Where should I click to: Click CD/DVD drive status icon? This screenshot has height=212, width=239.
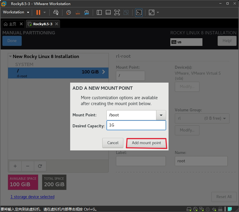pyautogui.click(x=195, y=209)
